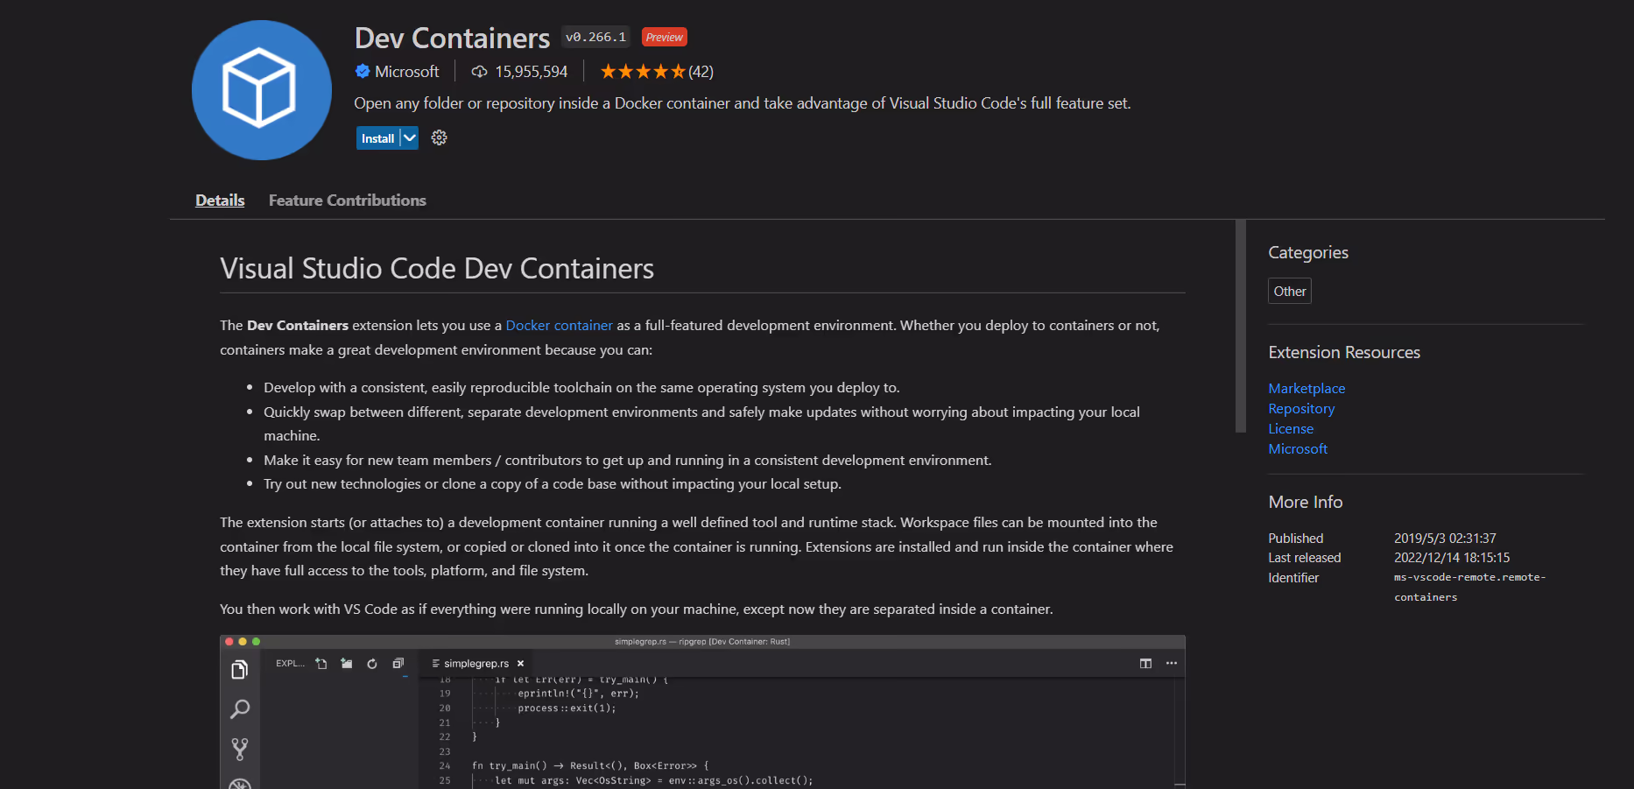The image size is (1634, 789).
Task: Click the identifier ms-vscode-remote.remote-containers
Action: (1470, 588)
